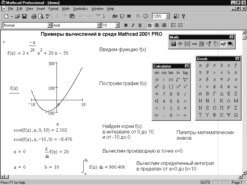247x185 pixels.
Task: Open the Edit menu
Action: [19, 9]
